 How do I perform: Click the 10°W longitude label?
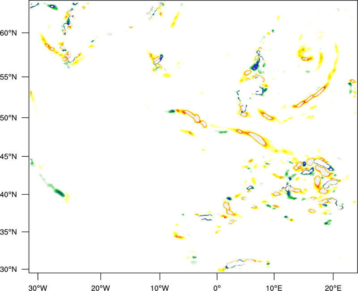click(x=160, y=288)
